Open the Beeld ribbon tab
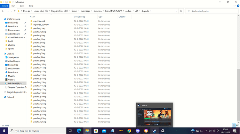 (31, 6)
